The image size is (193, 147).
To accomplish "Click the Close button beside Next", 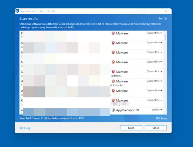I will [156, 128].
